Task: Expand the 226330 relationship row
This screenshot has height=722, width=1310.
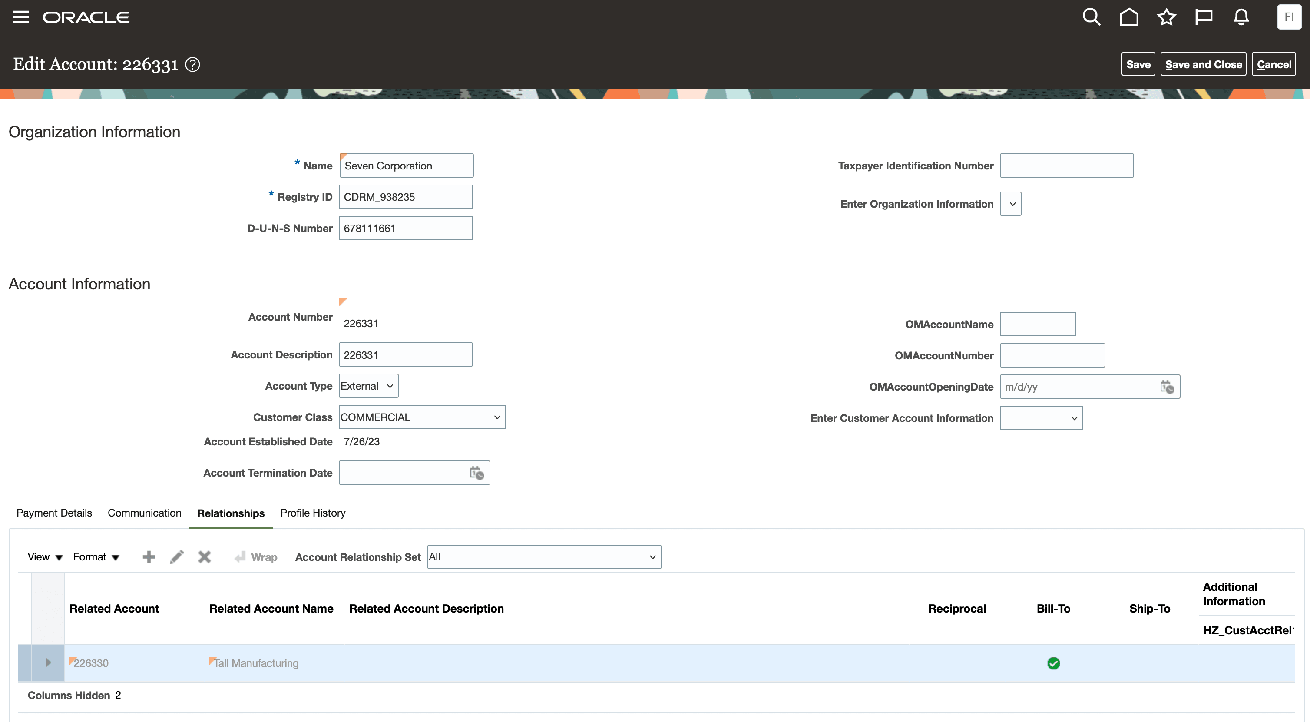Action: coord(48,662)
